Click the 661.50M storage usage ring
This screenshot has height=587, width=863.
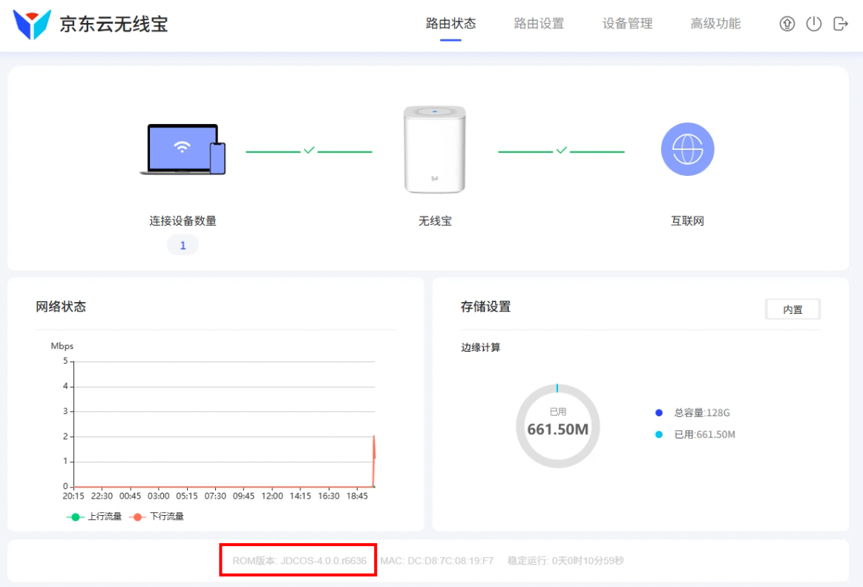tap(557, 426)
